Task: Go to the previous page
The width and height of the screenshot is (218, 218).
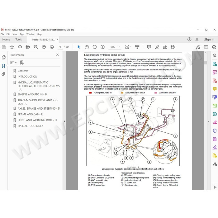Action: [44, 47]
